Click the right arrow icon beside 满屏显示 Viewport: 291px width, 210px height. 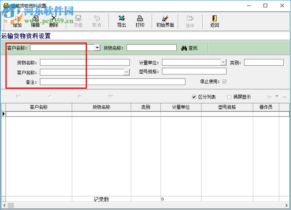[284, 96]
